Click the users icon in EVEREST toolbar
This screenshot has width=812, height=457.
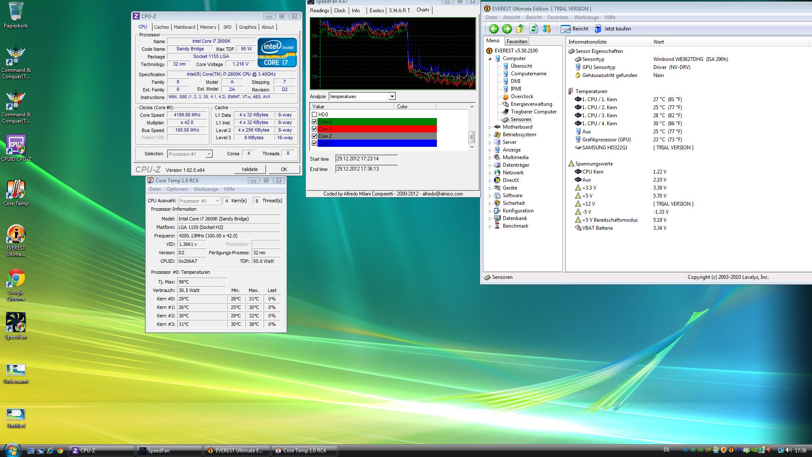(x=547, y=29)
